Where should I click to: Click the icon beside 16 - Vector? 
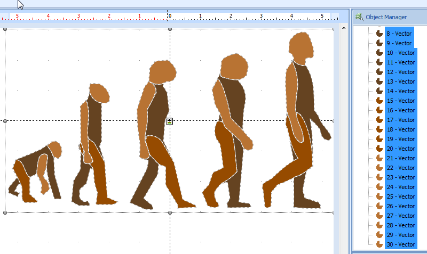[x=379, y=110]
